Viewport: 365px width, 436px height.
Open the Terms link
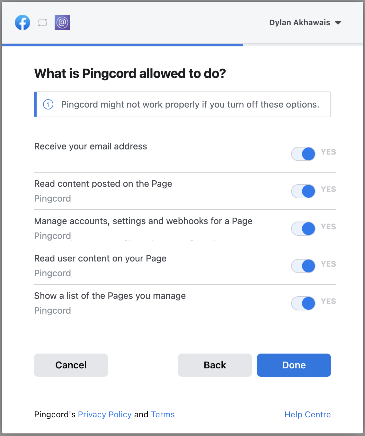[163, 414]
